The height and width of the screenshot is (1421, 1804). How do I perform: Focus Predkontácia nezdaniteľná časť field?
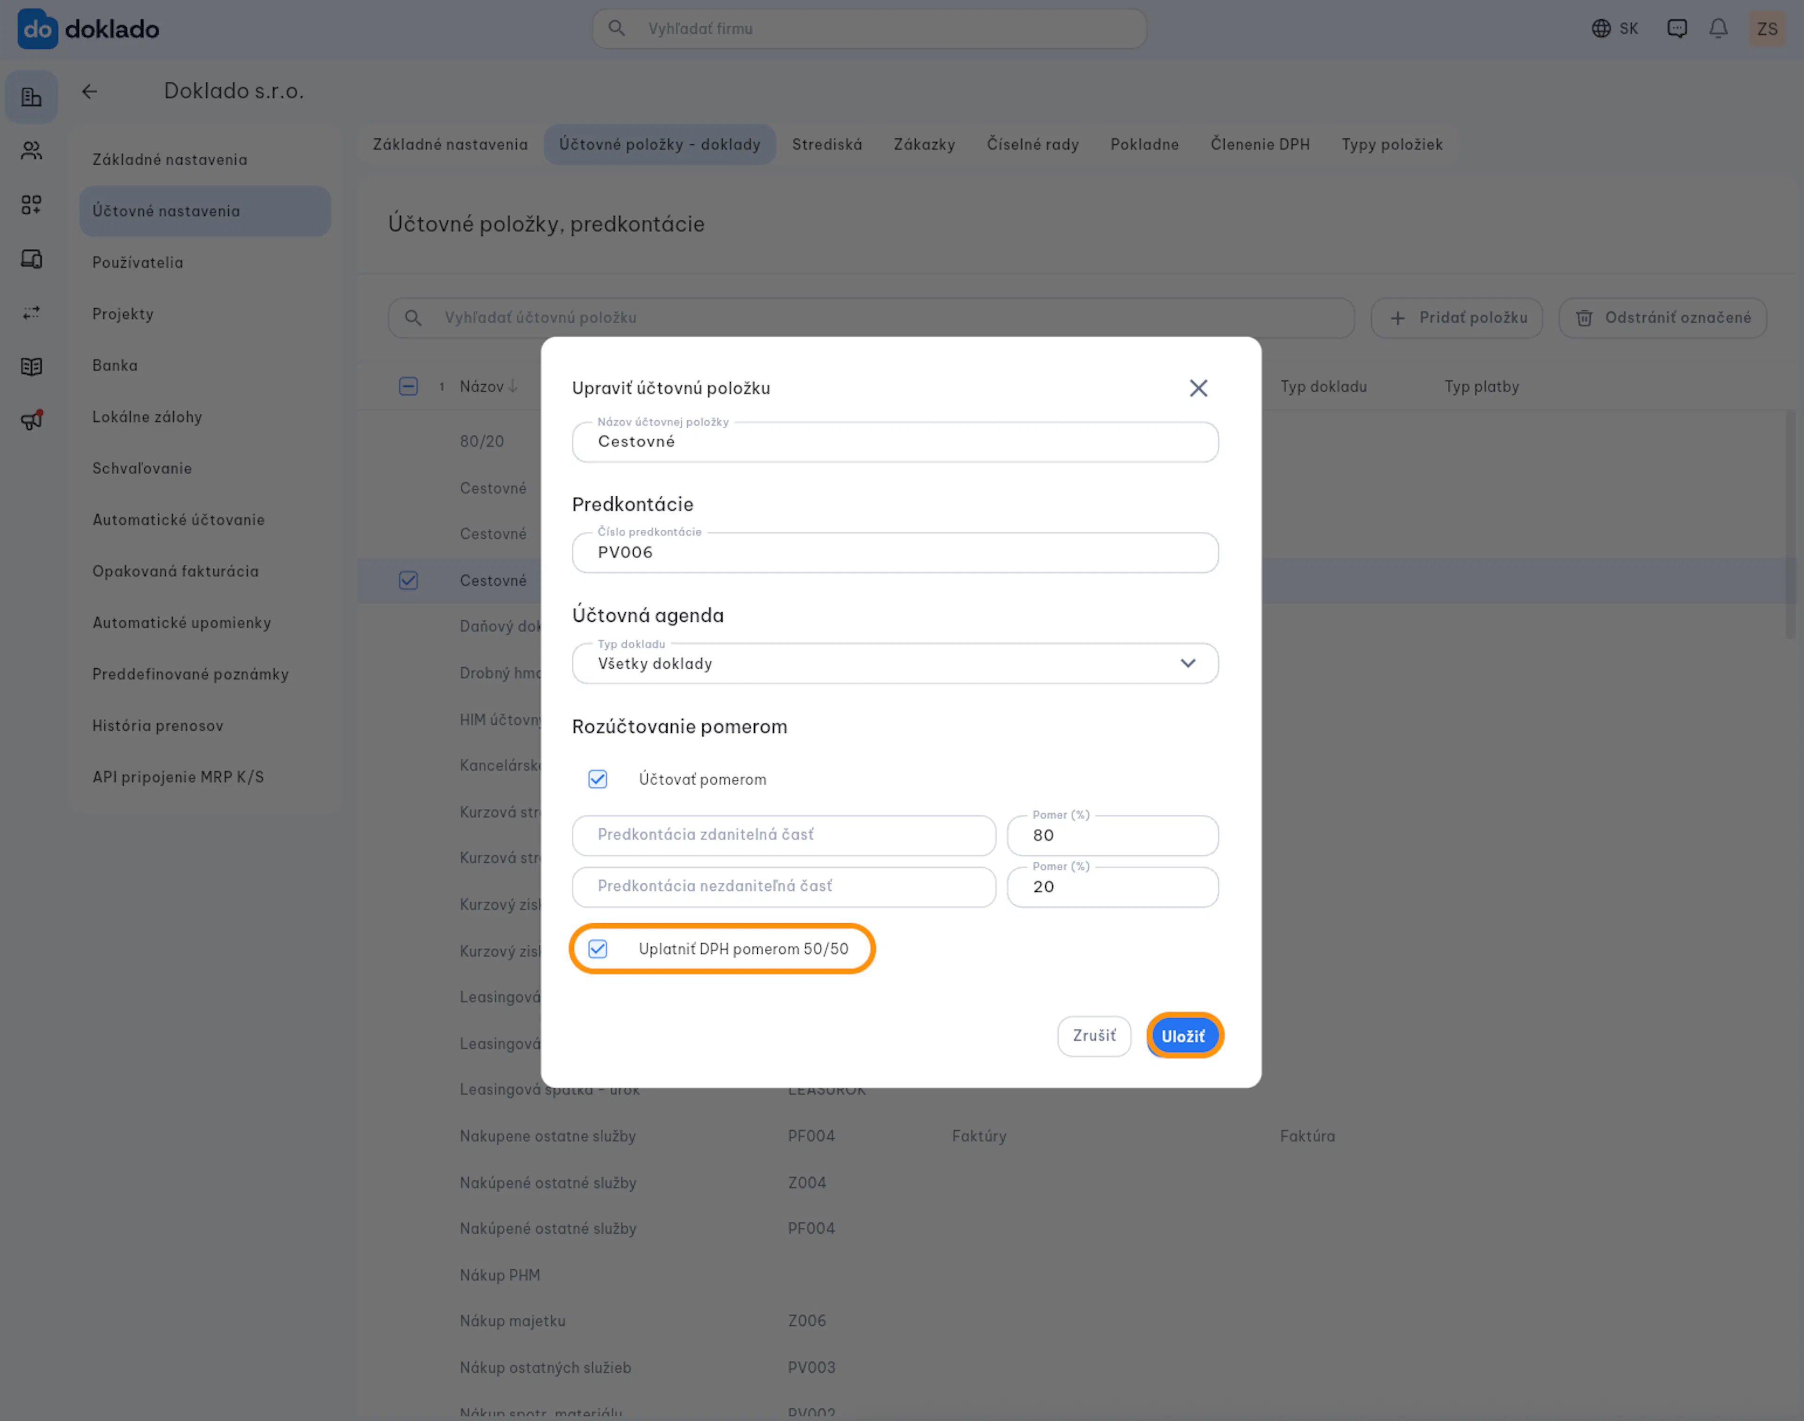coord(784,887)
